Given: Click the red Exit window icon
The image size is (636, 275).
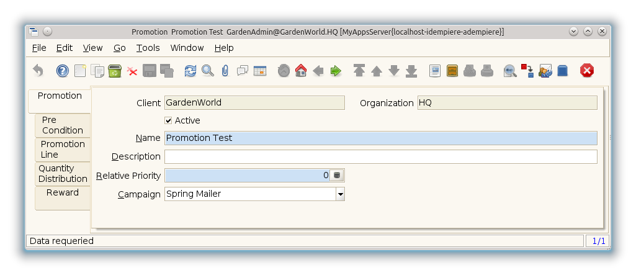Looking at the screenshot, I should coord(586,71).
